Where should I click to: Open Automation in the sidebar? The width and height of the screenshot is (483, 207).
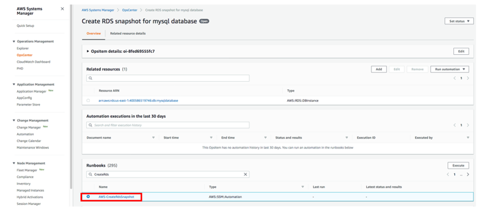[25, 134]
